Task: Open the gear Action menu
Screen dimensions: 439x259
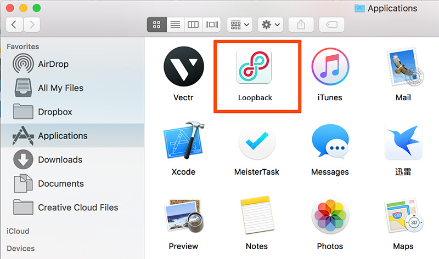Action: (271, 25)
